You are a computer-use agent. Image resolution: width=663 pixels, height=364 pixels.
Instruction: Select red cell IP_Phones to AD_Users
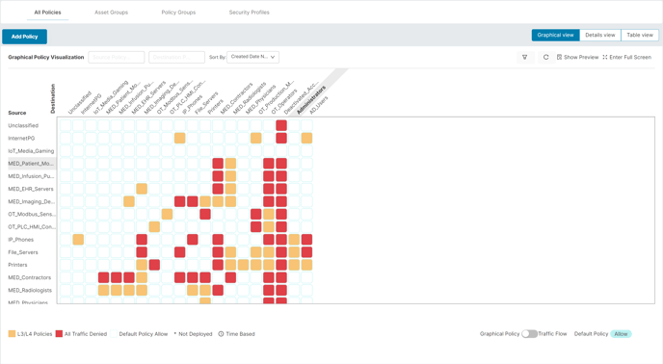(x=306, y=240)
